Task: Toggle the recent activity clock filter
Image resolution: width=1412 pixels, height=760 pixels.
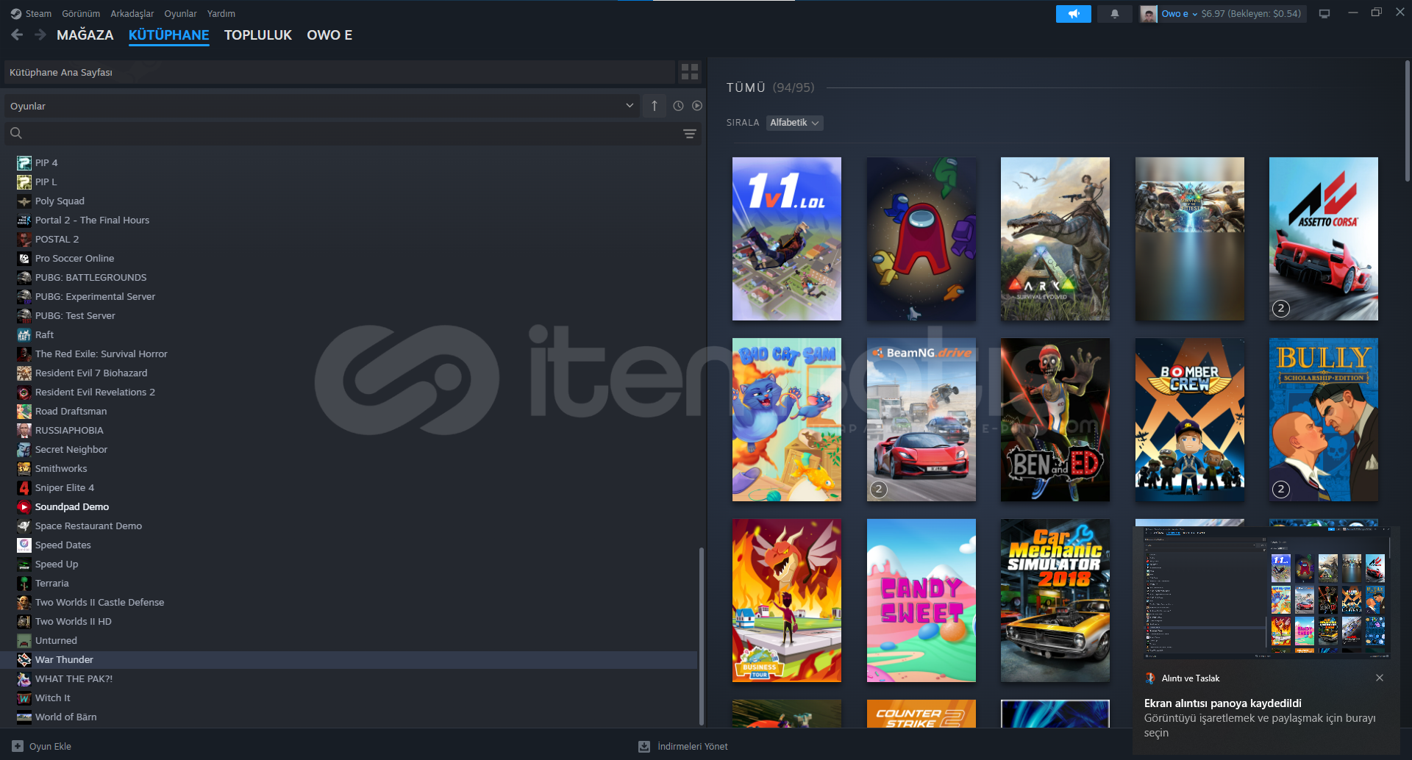Action: tap(678, 106)
